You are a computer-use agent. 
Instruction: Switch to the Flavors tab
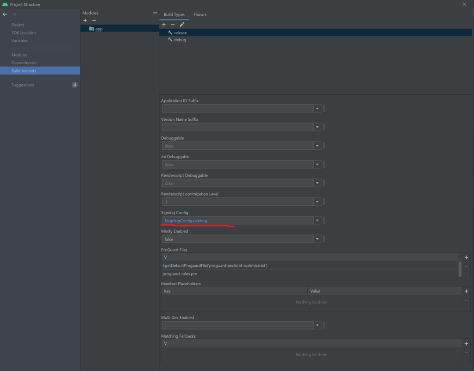pos(200,14)
